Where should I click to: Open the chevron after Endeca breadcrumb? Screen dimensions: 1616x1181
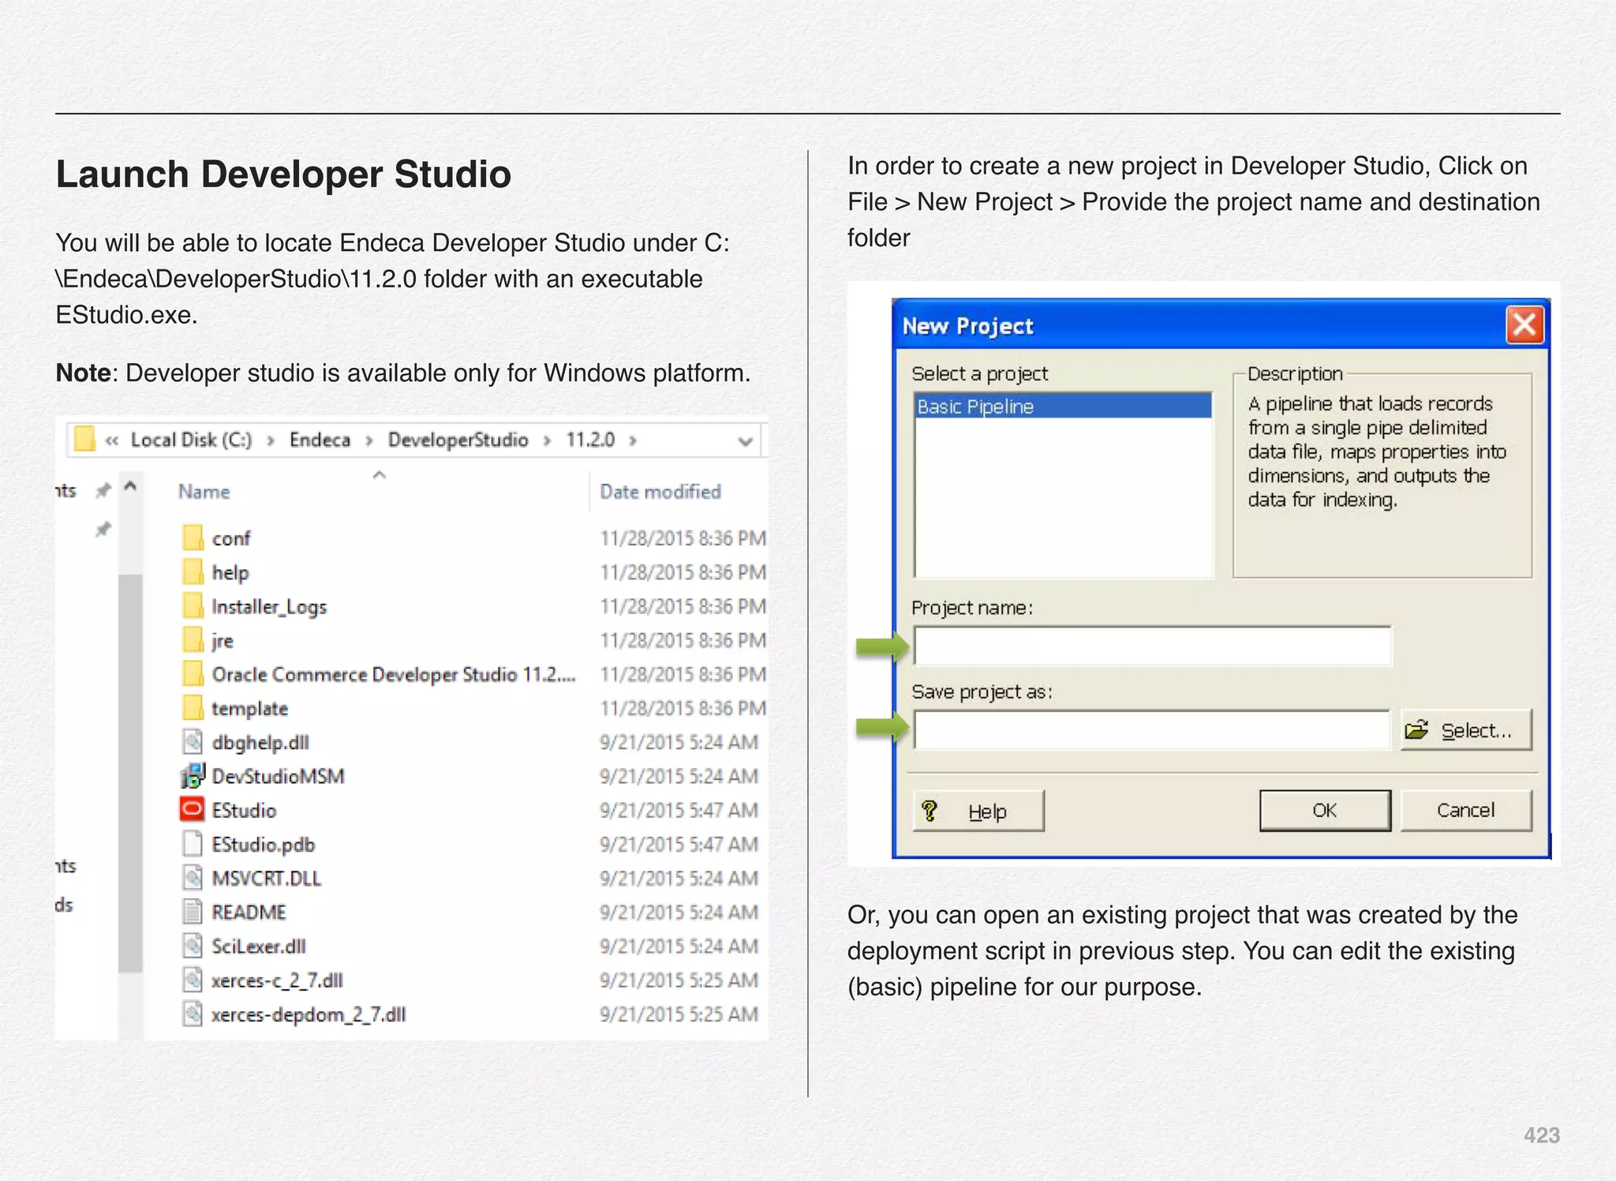point(368,441)
